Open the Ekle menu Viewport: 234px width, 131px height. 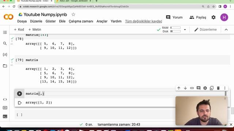point(62,21)
